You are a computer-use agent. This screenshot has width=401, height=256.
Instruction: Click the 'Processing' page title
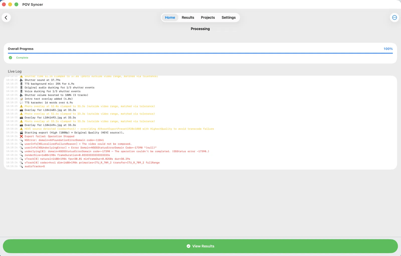[x=200, y=29]
